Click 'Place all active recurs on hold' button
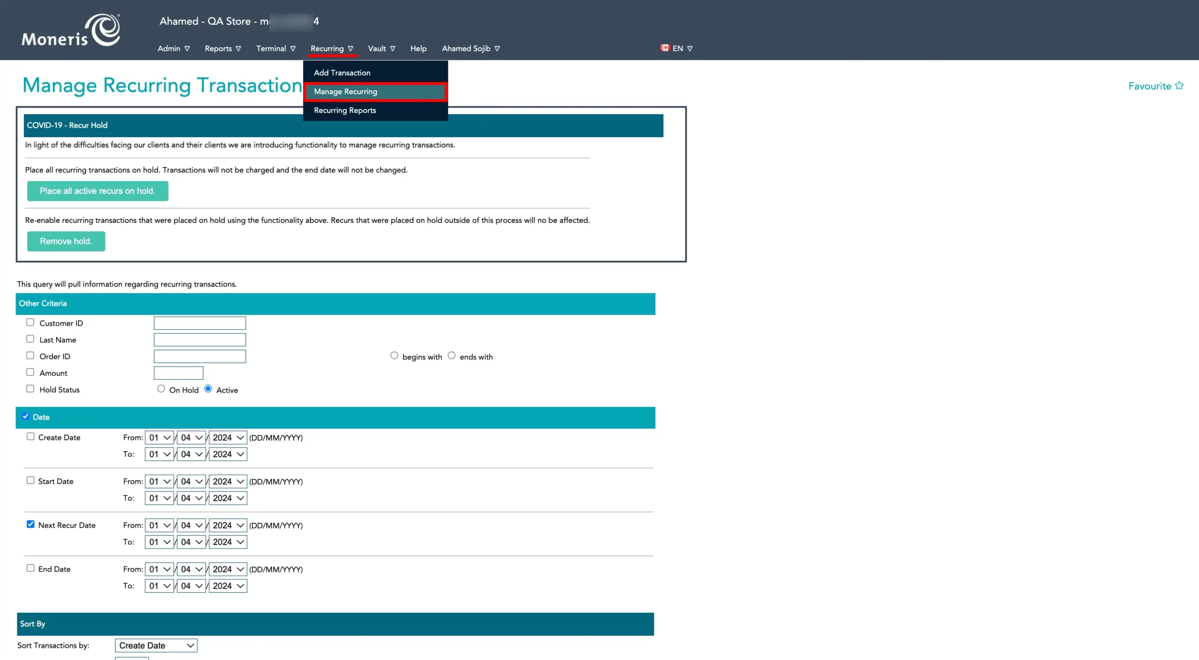The width and height of the screenshot is (1199, 660). [x=97, y=191]
